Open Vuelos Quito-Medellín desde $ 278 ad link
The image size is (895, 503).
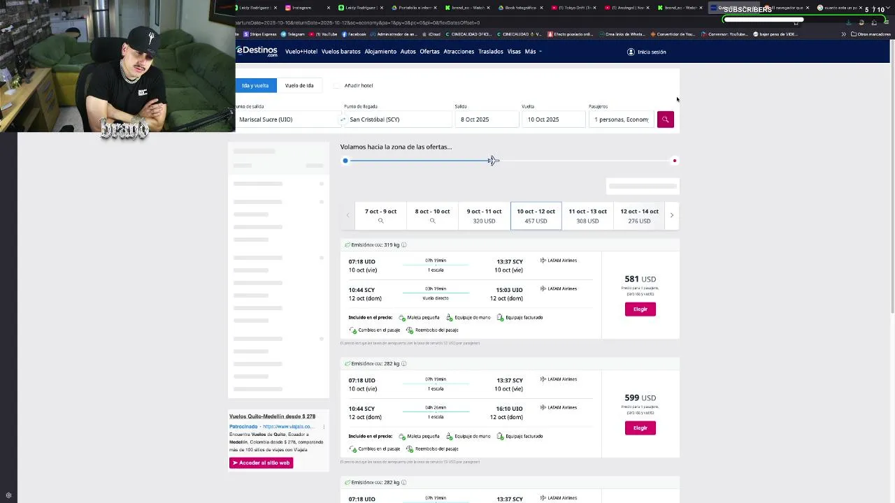pyautogui.click(x=272, y=416)
